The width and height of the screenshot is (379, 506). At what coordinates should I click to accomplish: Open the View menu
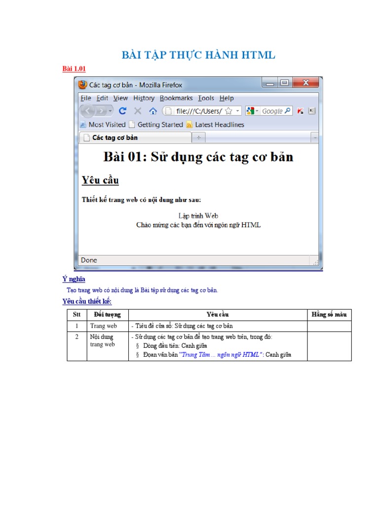[x=120, y=98]
